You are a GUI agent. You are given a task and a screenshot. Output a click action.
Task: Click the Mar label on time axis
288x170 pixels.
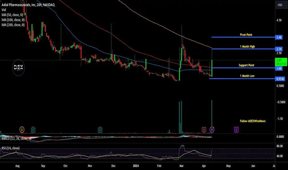tap(181, 166)
